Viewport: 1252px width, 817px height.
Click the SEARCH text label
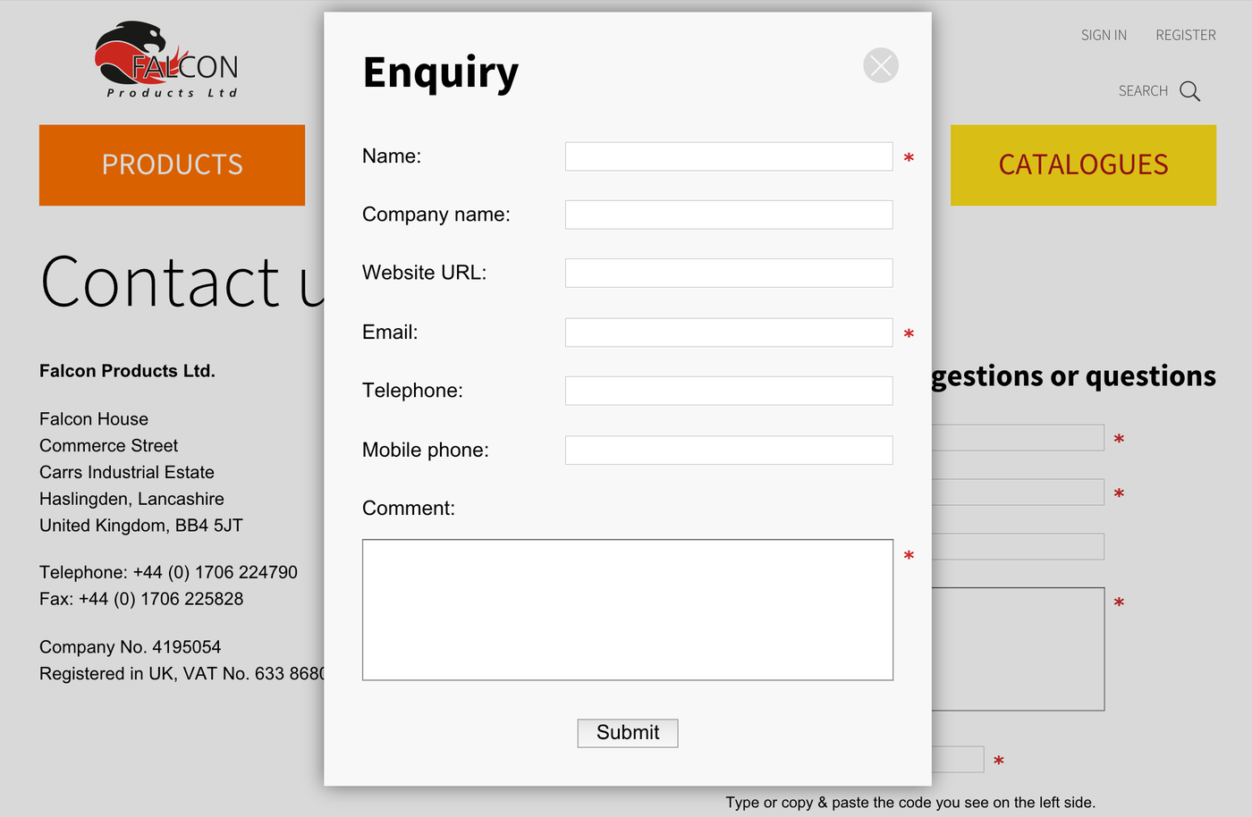click(1142, 91)
